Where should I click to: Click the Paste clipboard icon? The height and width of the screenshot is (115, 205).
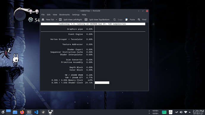click(x=127, y=20)
